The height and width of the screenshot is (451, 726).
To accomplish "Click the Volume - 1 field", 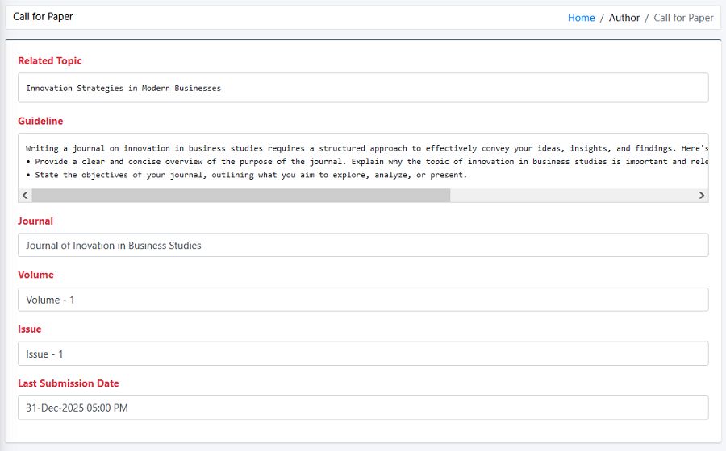I will [363, 300].
